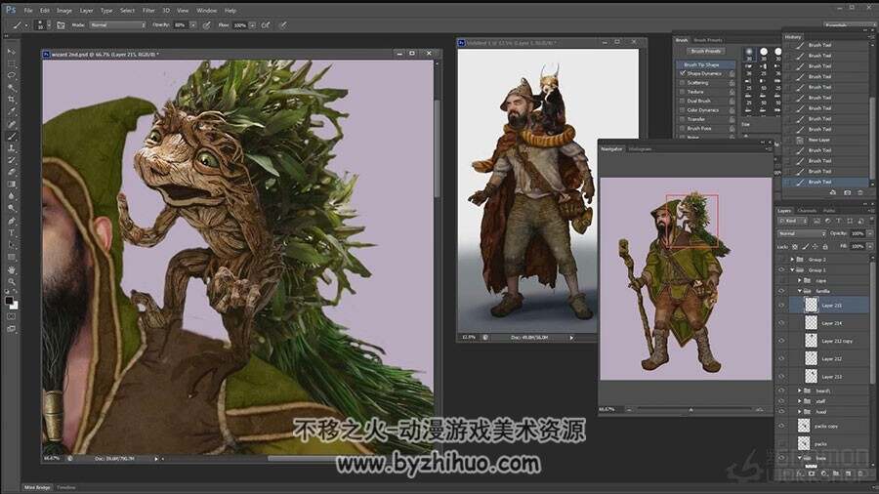This screenshot has height=494, width=879.
Task: Select the Quick Selection tool
Action: coord(11,88)
